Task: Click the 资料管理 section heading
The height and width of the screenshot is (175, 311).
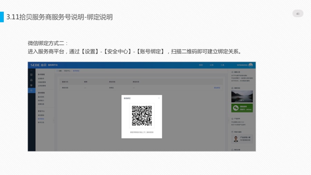Action: pyautogui.click(x=41, y=93)
